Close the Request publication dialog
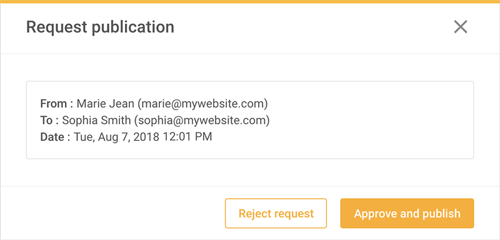 coord(461,27)
